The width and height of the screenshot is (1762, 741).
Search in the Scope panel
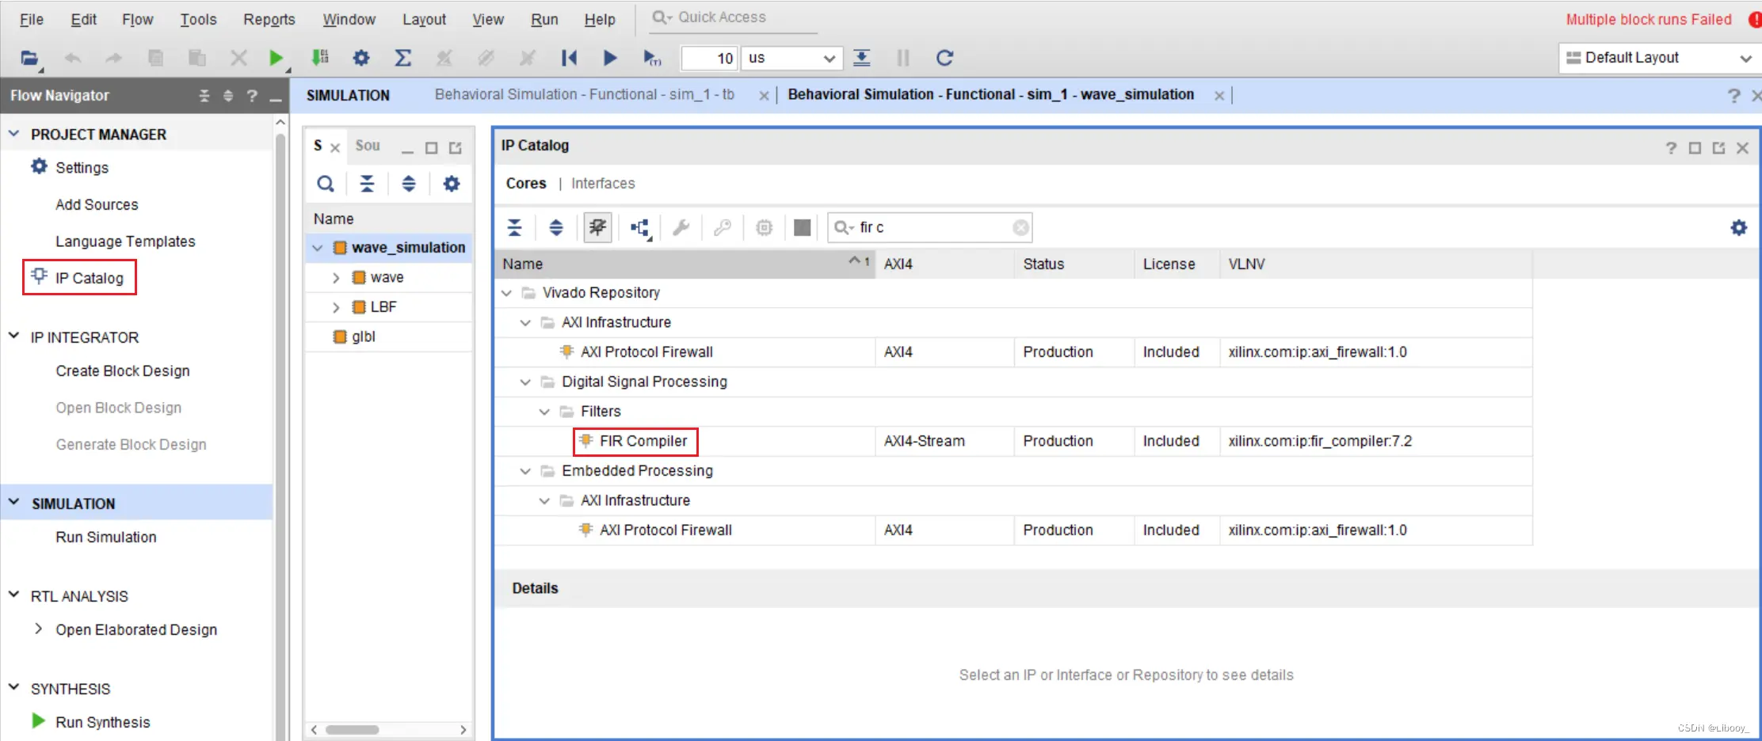pos(326,184)
